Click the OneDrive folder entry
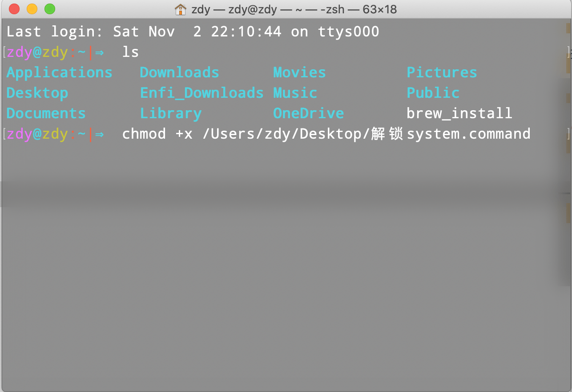This screenshot has height=392, width=572. pos(308,113)
